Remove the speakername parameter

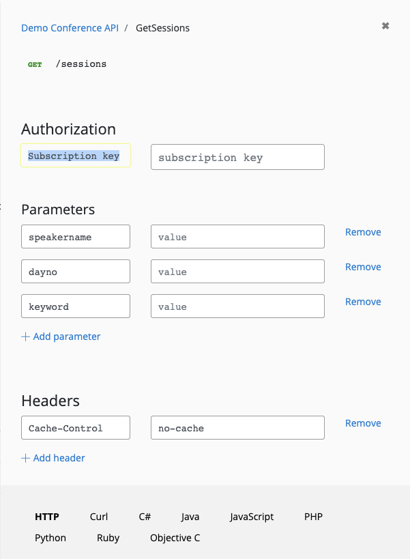click(x=363, y=232)
